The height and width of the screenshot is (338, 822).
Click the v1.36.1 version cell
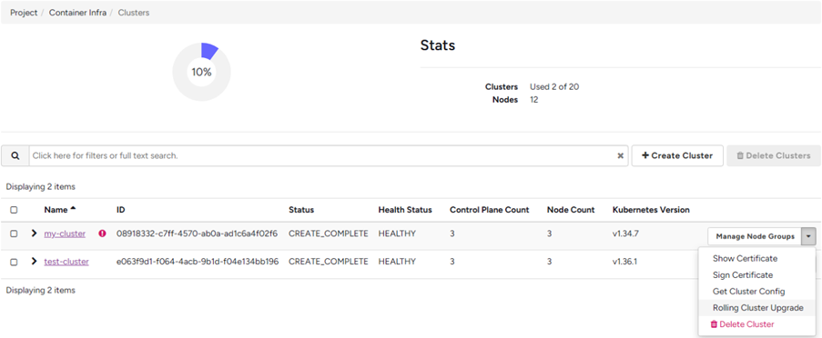pyautogui.click(x=624, y=262)
